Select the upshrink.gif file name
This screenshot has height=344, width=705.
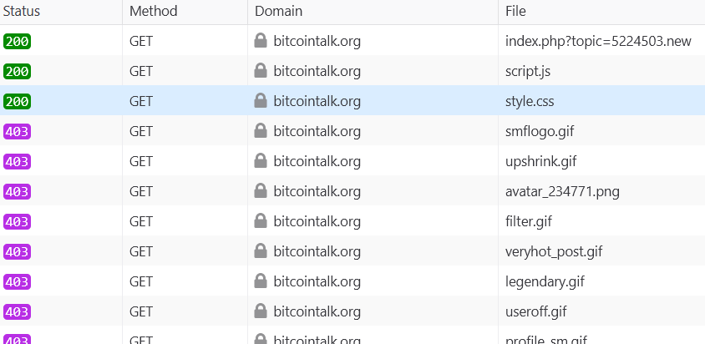pos(541,162)
